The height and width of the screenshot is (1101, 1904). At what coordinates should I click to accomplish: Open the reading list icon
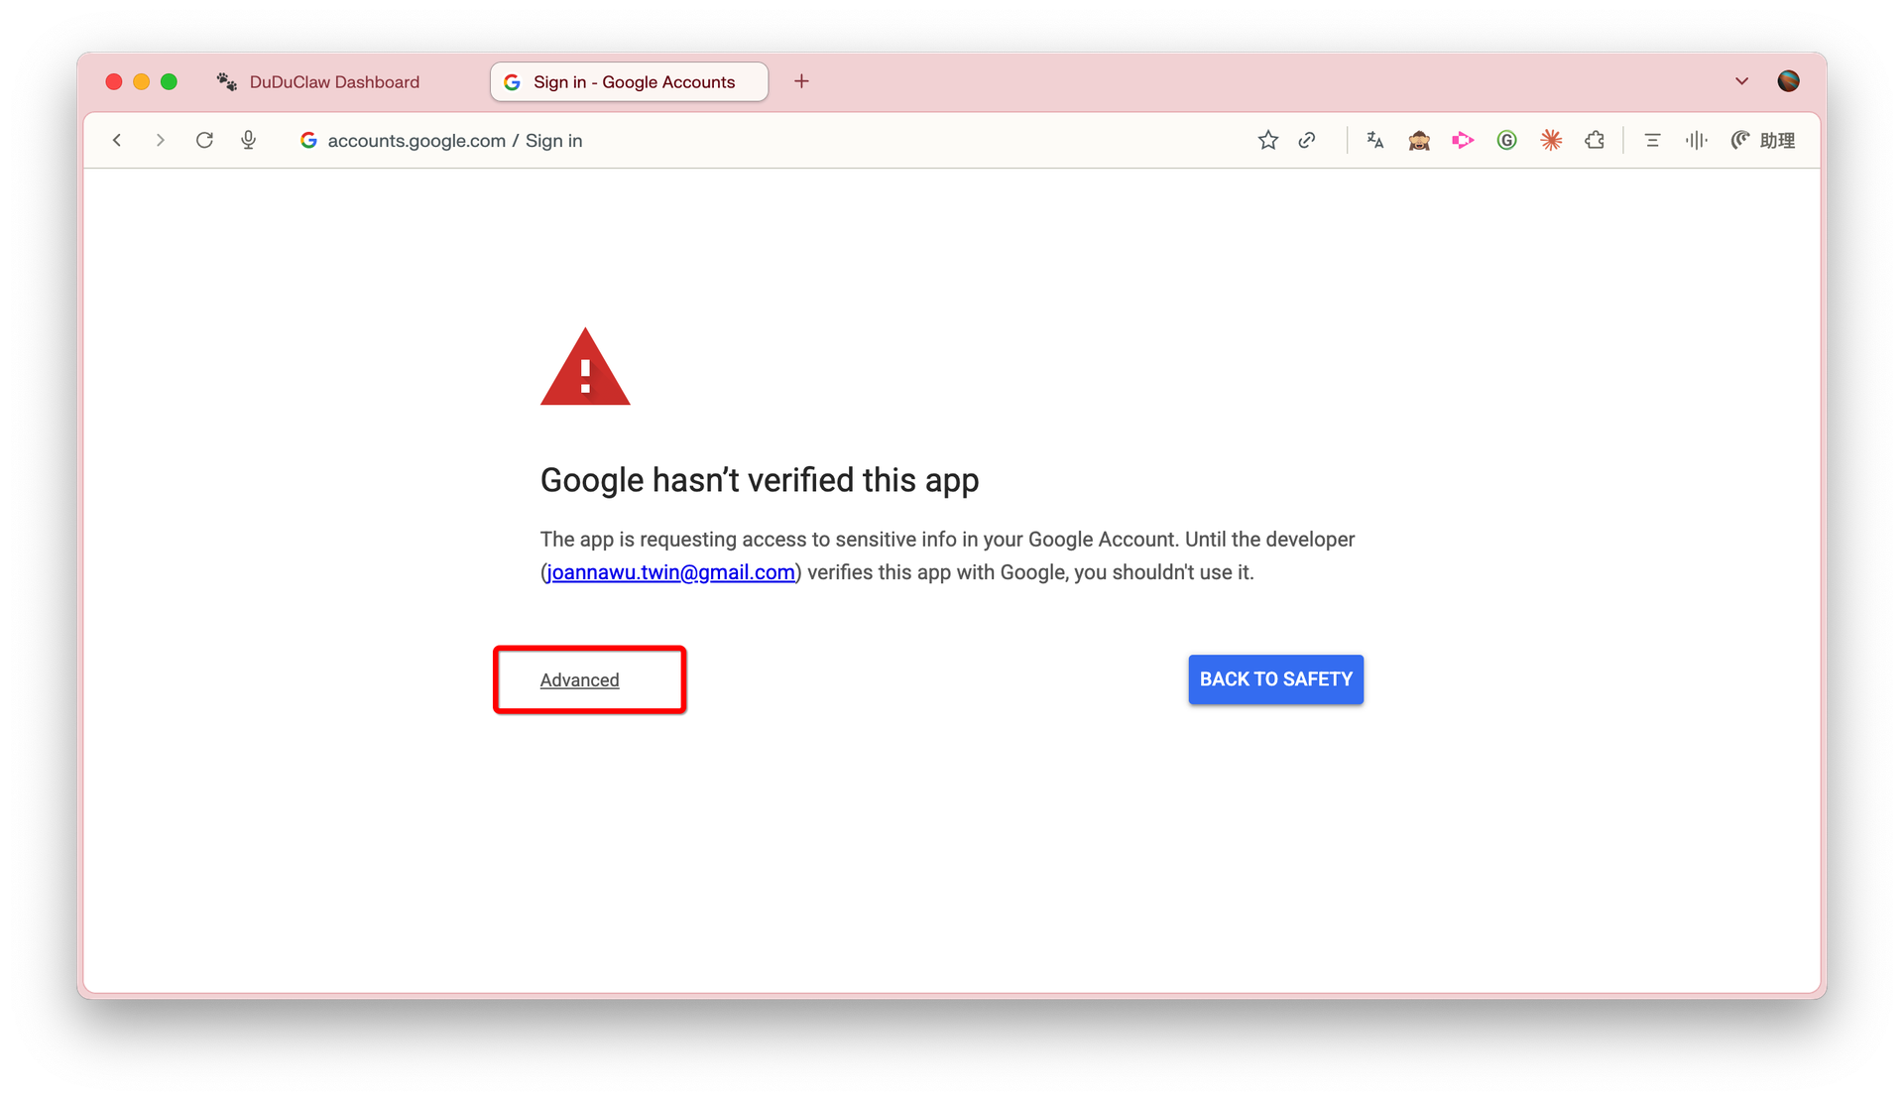(x=1652, y=141)
